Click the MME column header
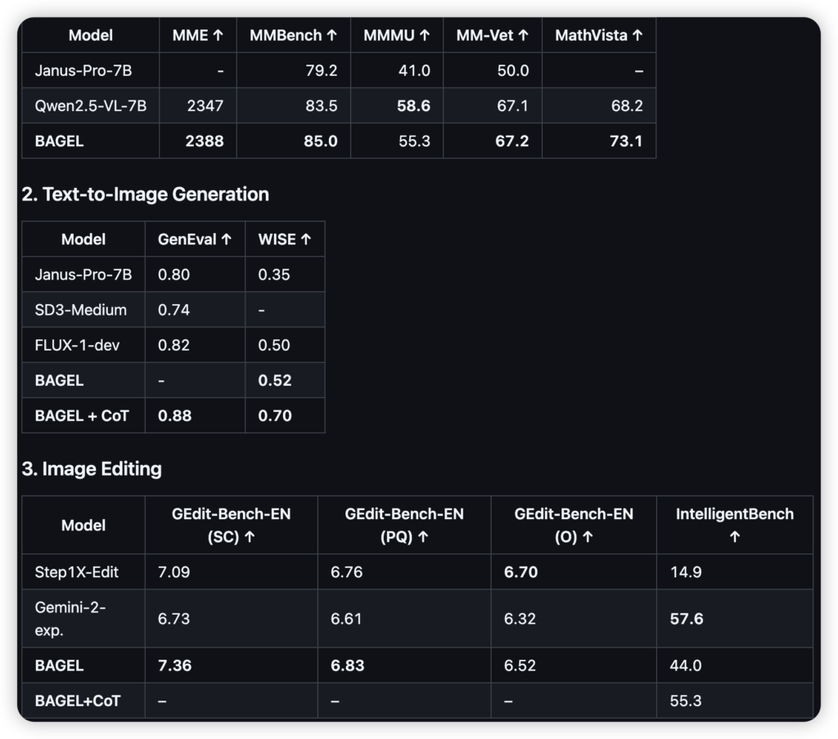Image resolution: width=838 pixels, height=739 pixels. 198,35
